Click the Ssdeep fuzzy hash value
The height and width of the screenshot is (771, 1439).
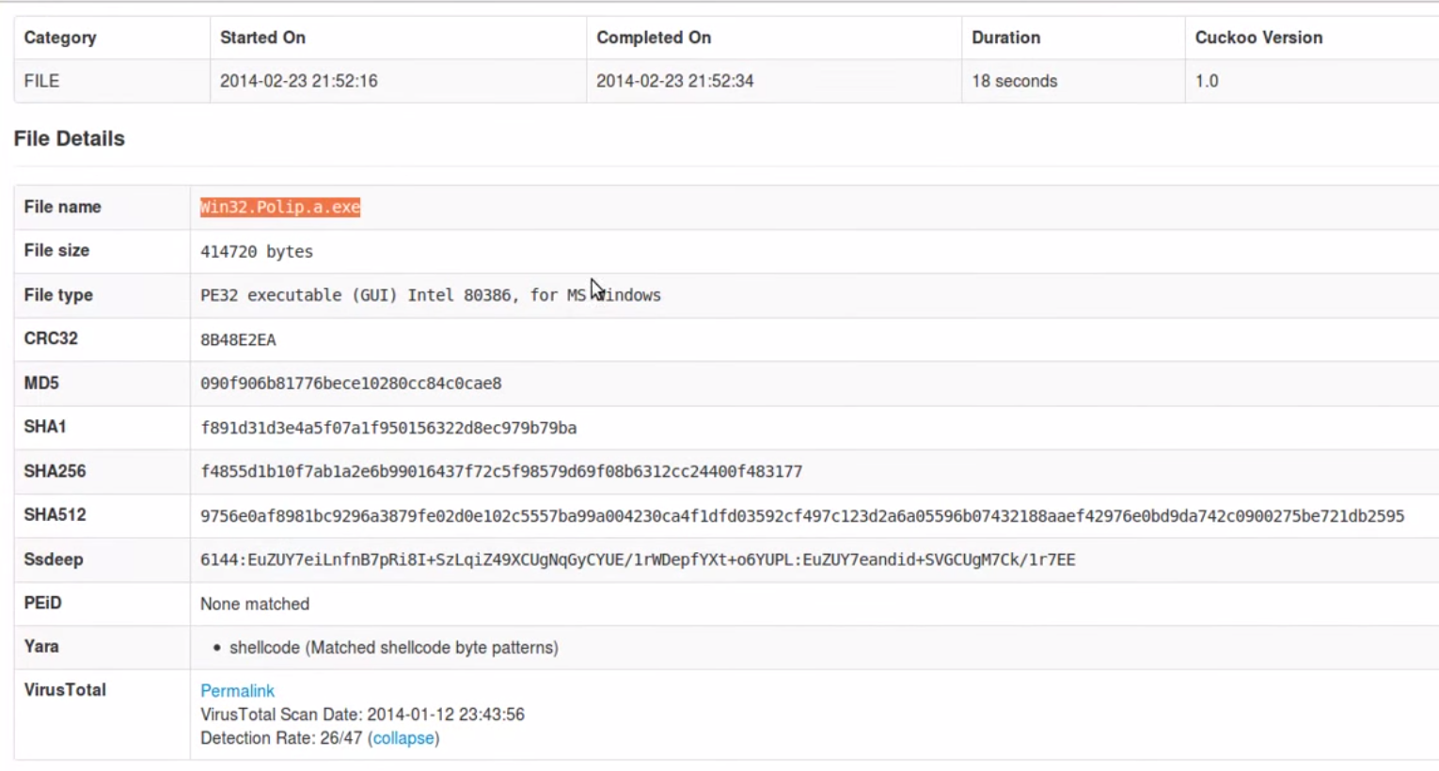(x=637, y=559)
